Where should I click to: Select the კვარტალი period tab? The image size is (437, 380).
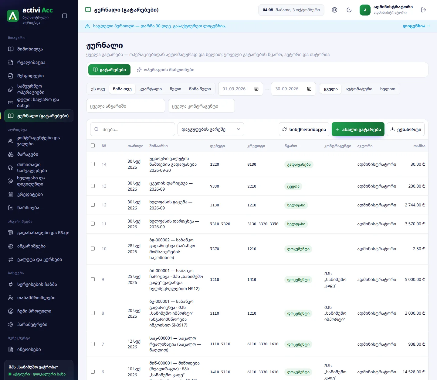point(151,89)
